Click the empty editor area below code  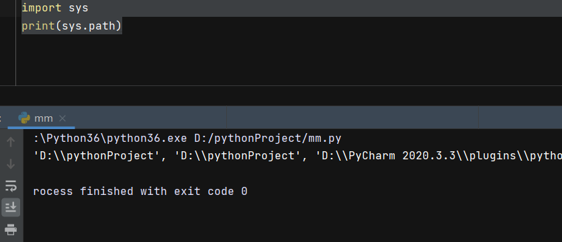[x=287, y=59]
